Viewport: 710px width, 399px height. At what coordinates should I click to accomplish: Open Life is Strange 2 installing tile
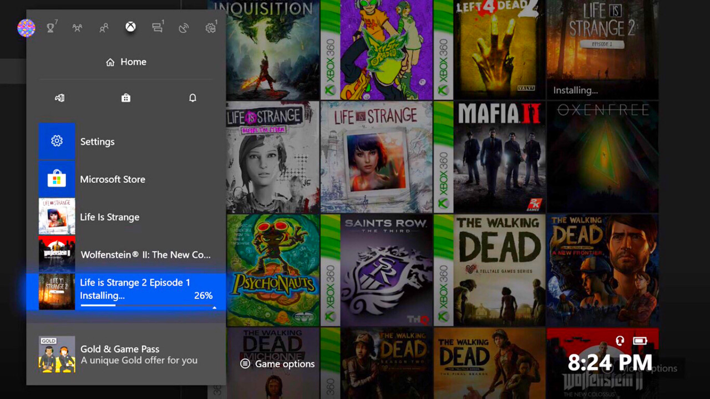pos(602,50)
